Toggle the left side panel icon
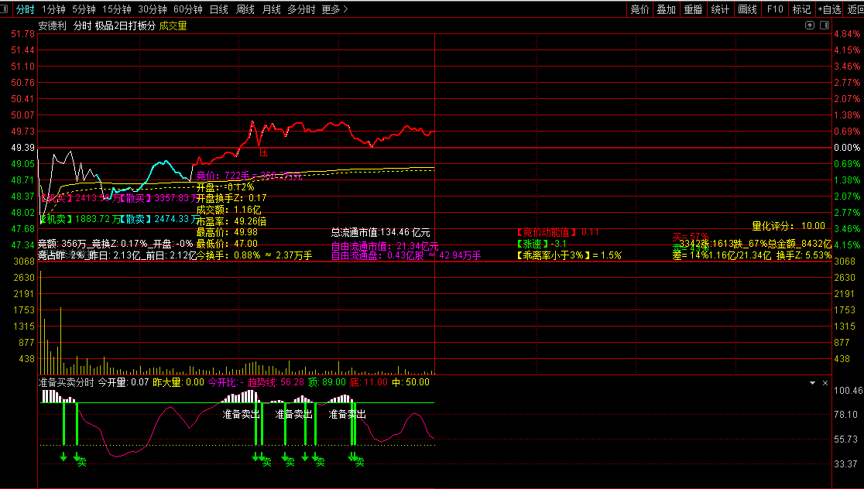The width and height of the screenshot is (864, 489). (x=5, y=9)
